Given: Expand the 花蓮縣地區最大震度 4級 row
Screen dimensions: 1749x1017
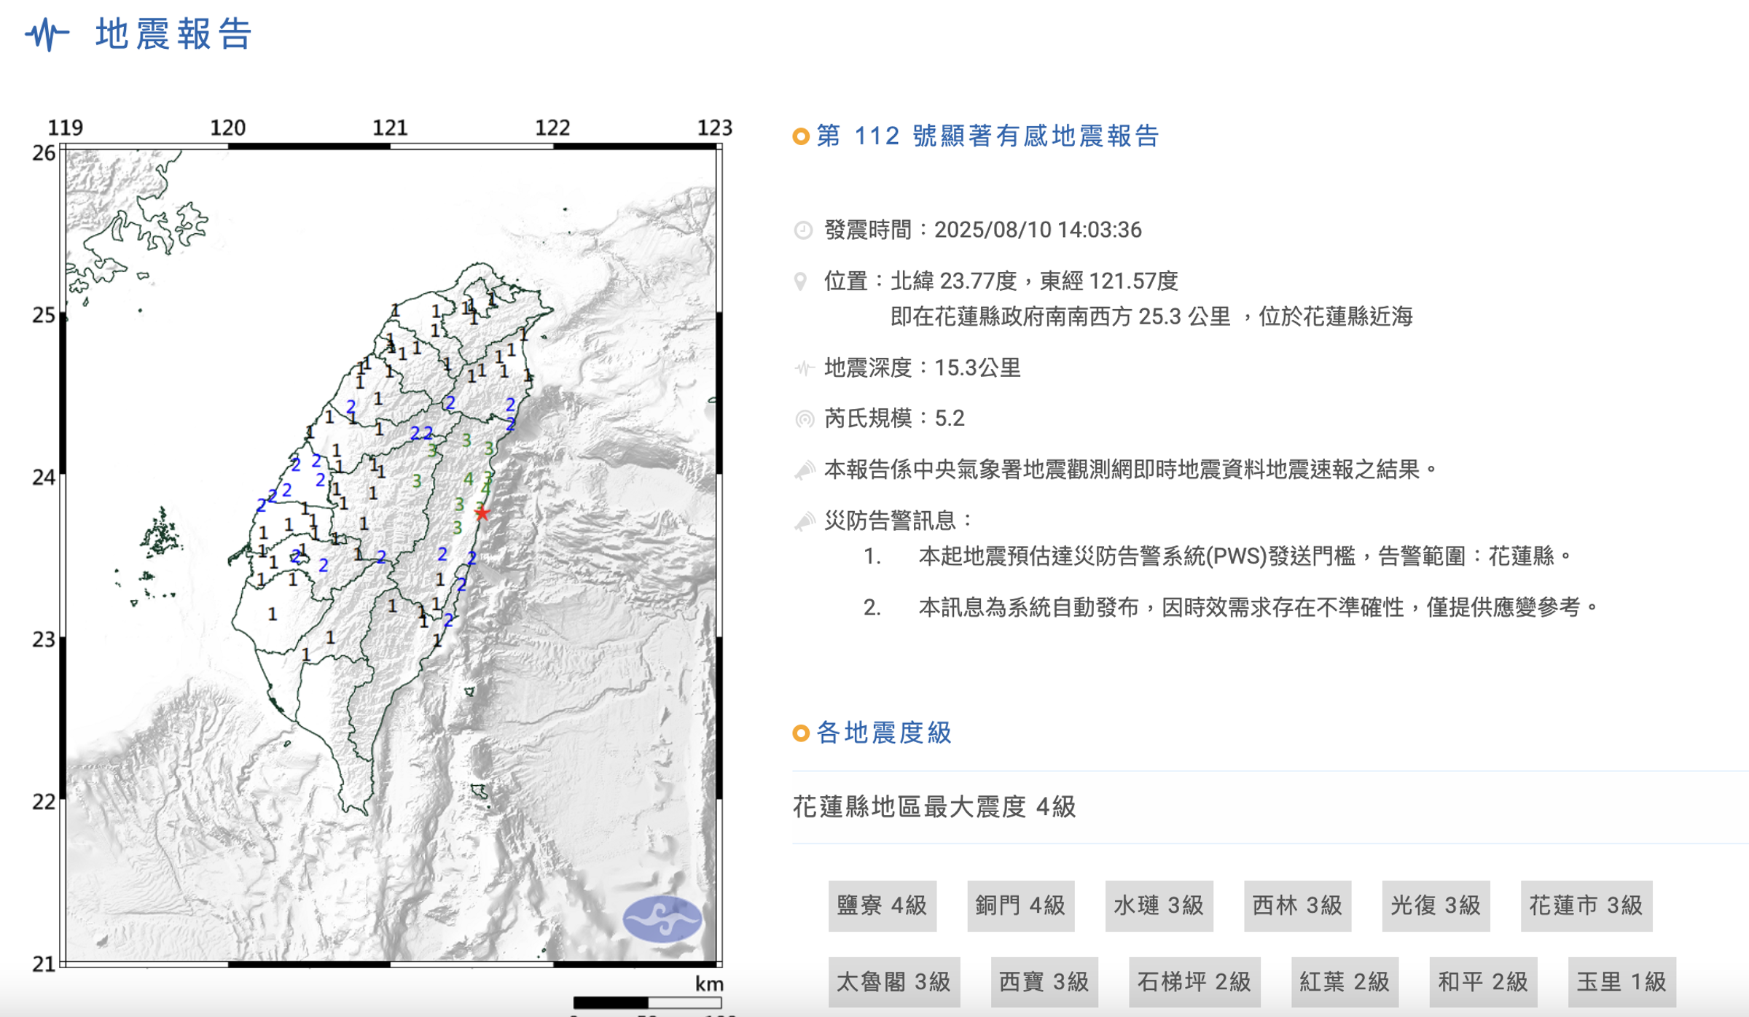Looking at the screenshot, I should pos(1270,807).
